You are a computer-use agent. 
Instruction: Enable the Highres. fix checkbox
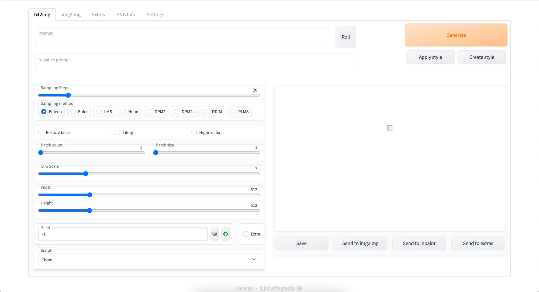(194, 132)
